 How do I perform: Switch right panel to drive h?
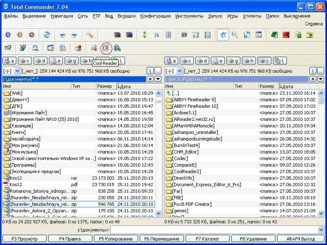pyautogui.click(x=249, y=61)
